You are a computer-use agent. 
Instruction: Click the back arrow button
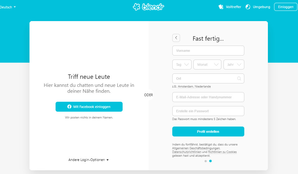[176, 38]
